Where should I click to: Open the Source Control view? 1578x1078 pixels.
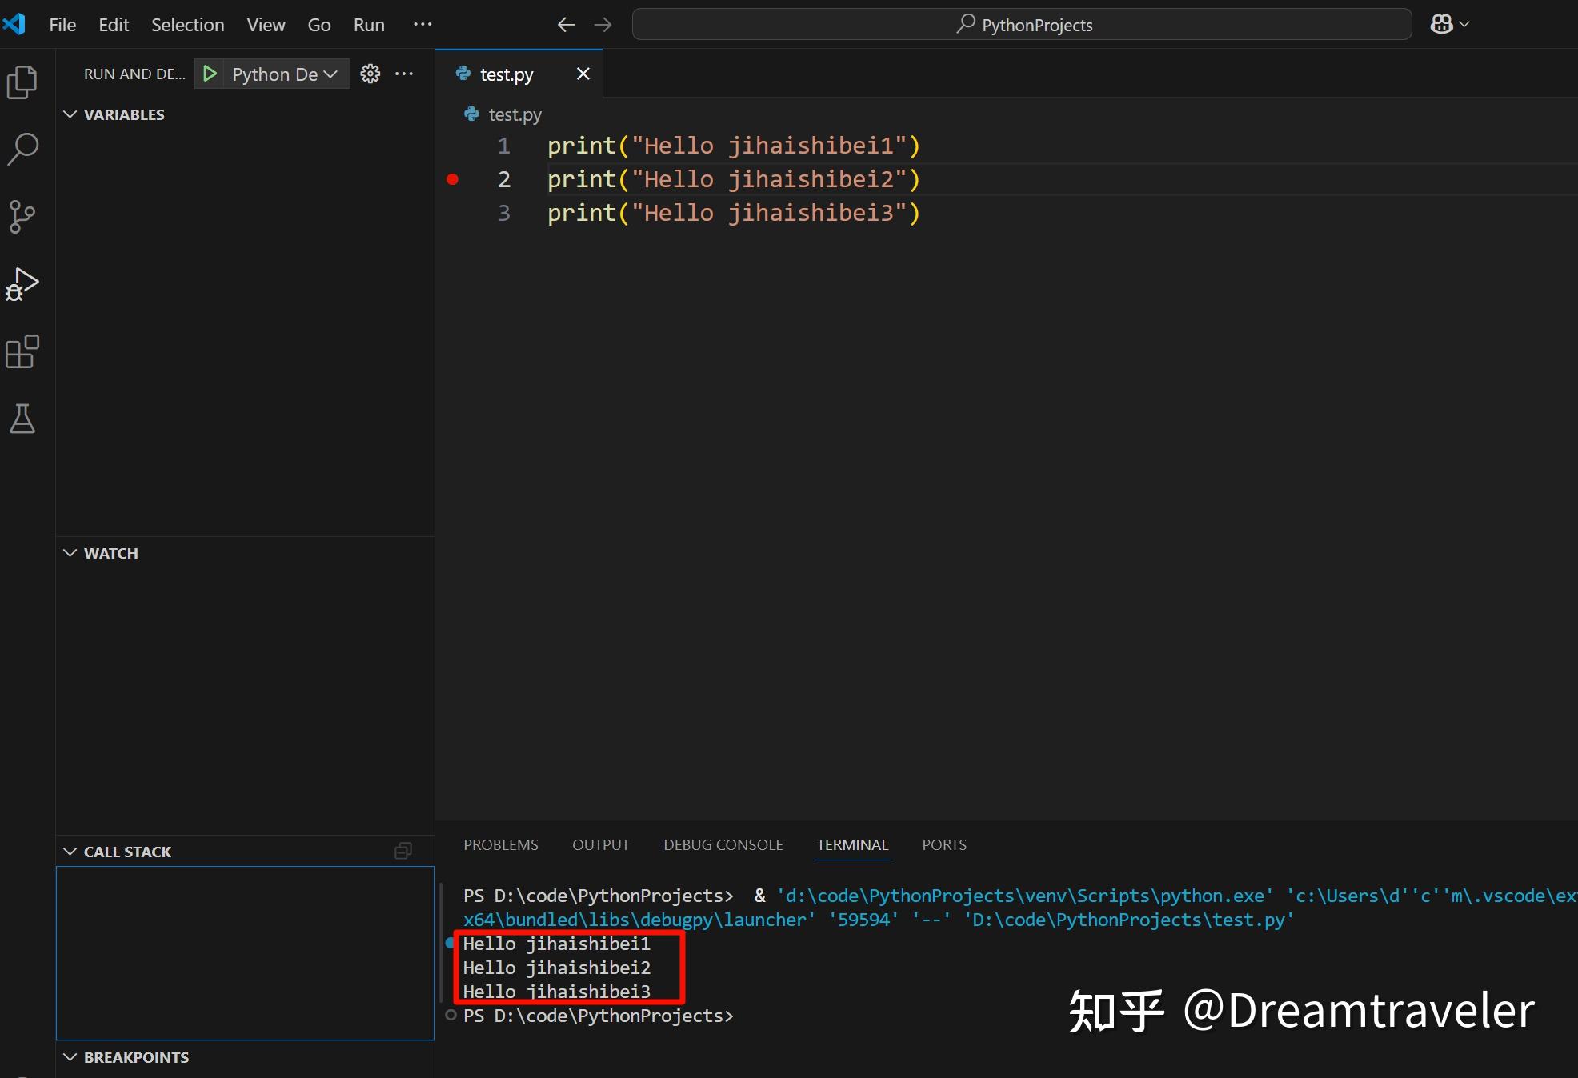pos(22,216)
